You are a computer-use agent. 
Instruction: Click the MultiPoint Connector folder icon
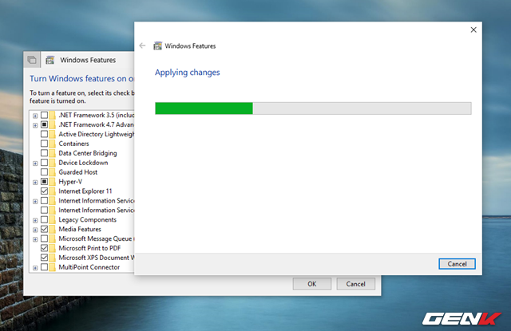click(53, 267)
